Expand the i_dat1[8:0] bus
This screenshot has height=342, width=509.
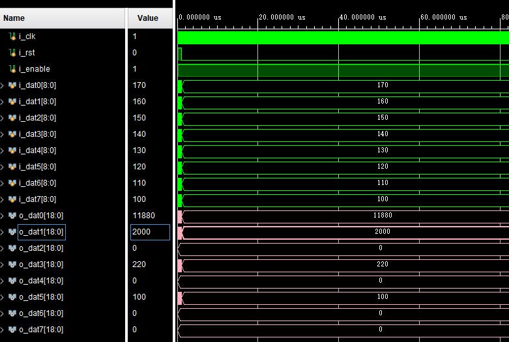(2, 102)
